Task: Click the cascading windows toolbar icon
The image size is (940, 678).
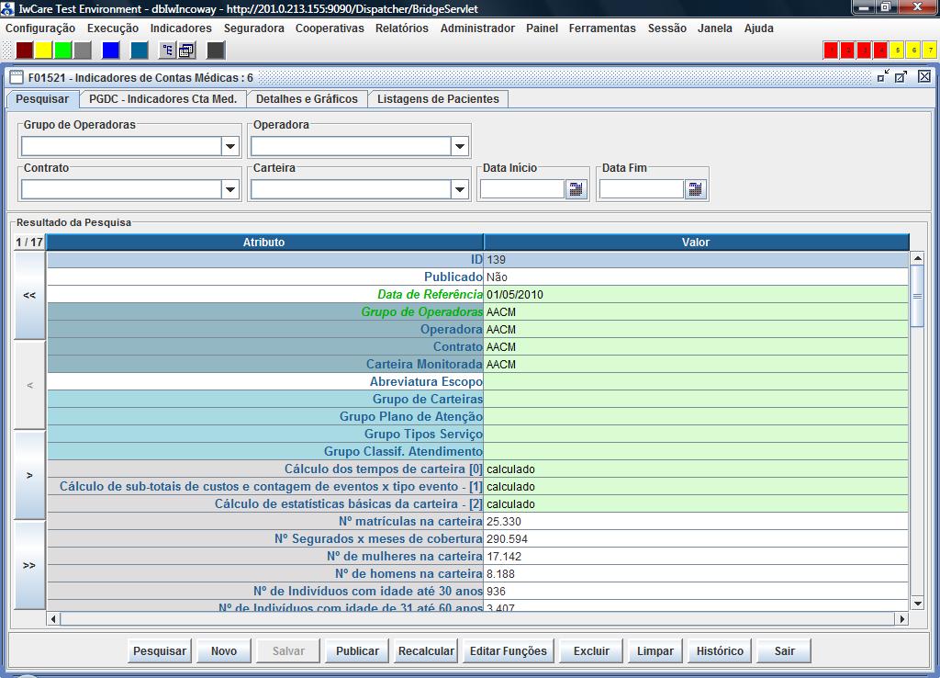Action: pos(186,51)
